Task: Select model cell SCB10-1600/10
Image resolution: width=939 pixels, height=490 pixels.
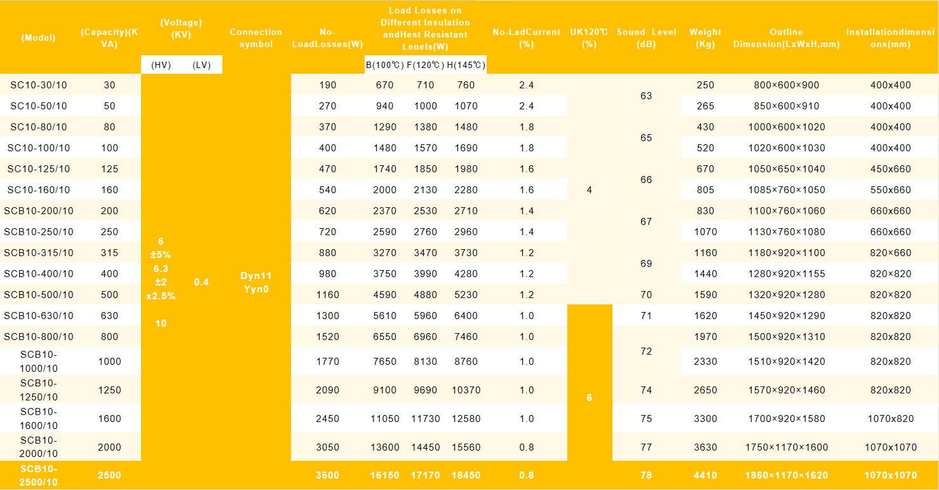Action: click(38, 419)
